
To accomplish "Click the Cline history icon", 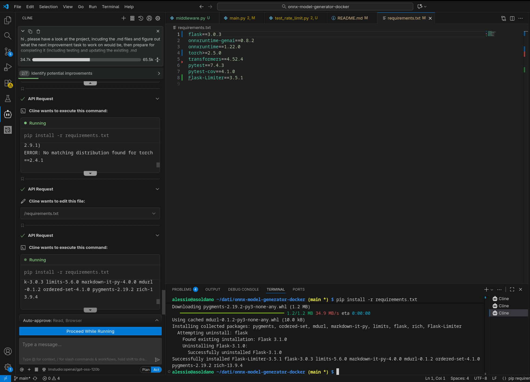I will click(141, 18).
